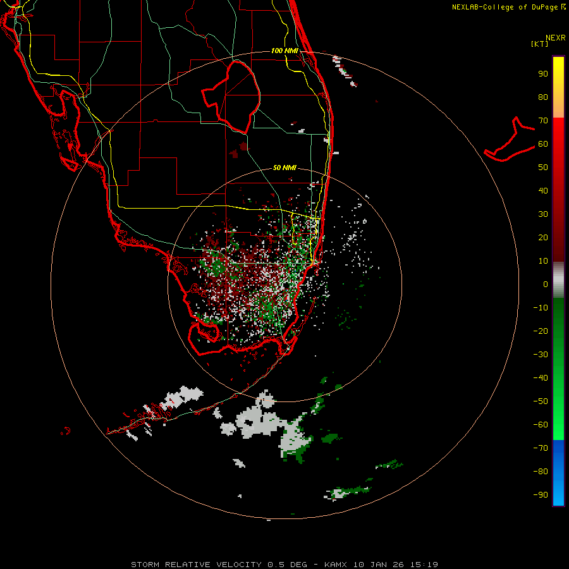This screenshot has width=569, height=569.
Task: Click the NEXR label above the color scale
Action: pos(556,38)
